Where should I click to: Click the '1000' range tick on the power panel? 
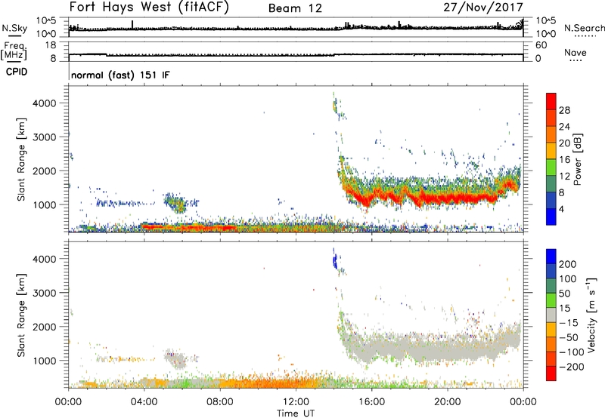pos(44,204)
